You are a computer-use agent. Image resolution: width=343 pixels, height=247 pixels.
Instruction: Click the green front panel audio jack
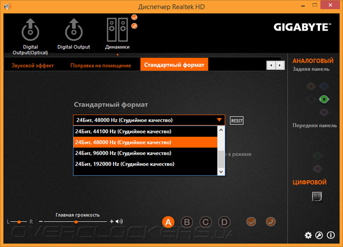point(317,156)
